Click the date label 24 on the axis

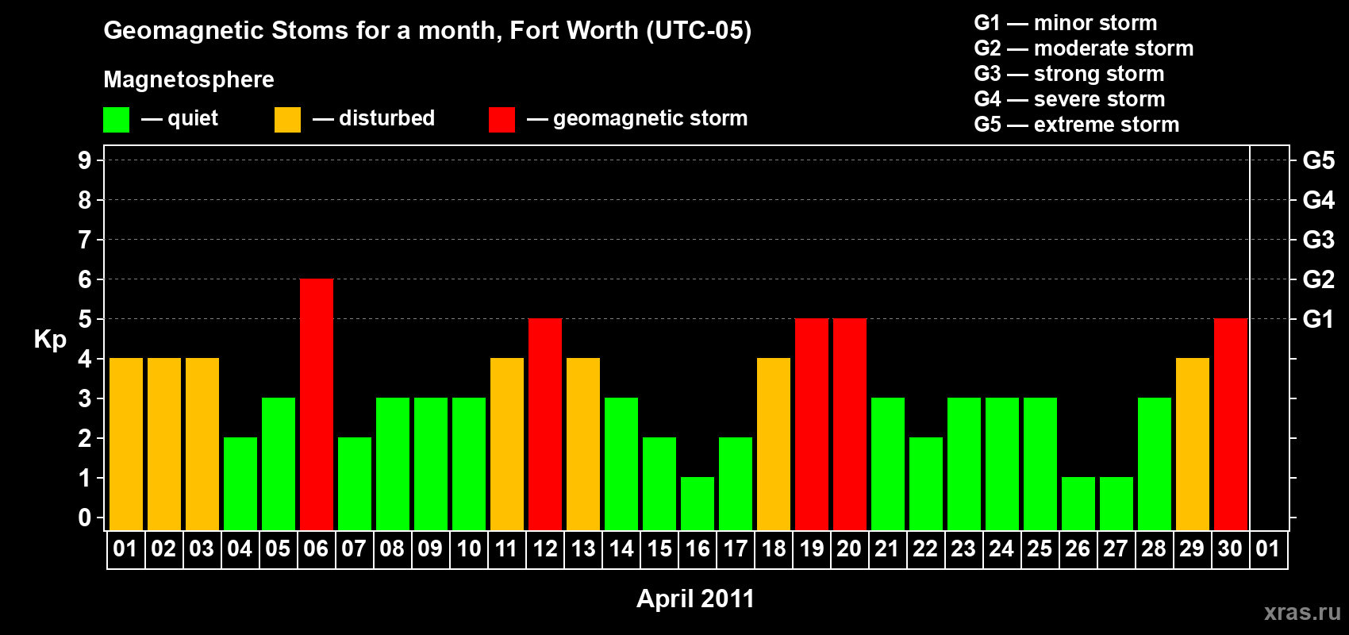pyautogui.click(x=1001, y=548)
